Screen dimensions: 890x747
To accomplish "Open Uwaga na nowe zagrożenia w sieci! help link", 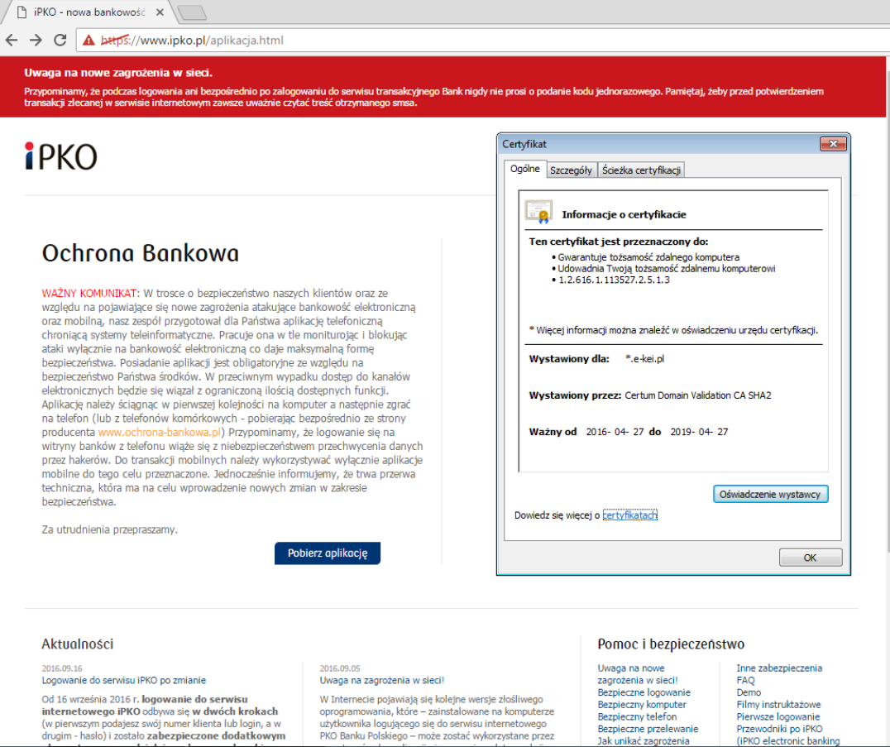I will tap(638, 674).
